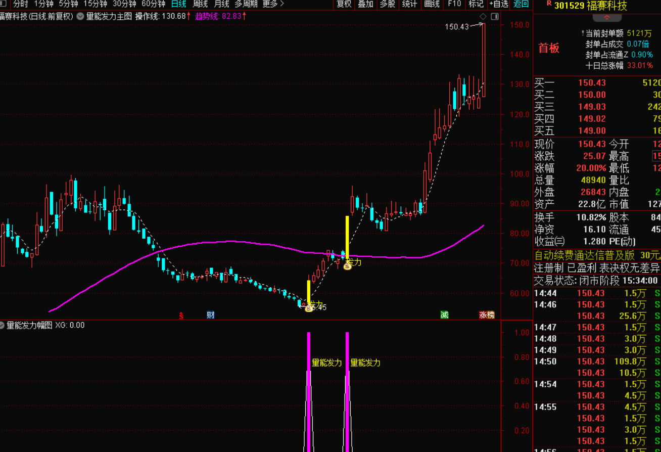Image resolution: width=661 pixels, height=452 pixels.
Task: Click the red R badge beside stock code
Action: tap(549, 4)
